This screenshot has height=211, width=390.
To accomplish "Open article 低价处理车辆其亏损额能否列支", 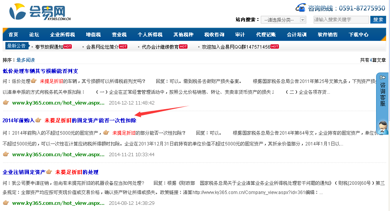I will (40, 71).
